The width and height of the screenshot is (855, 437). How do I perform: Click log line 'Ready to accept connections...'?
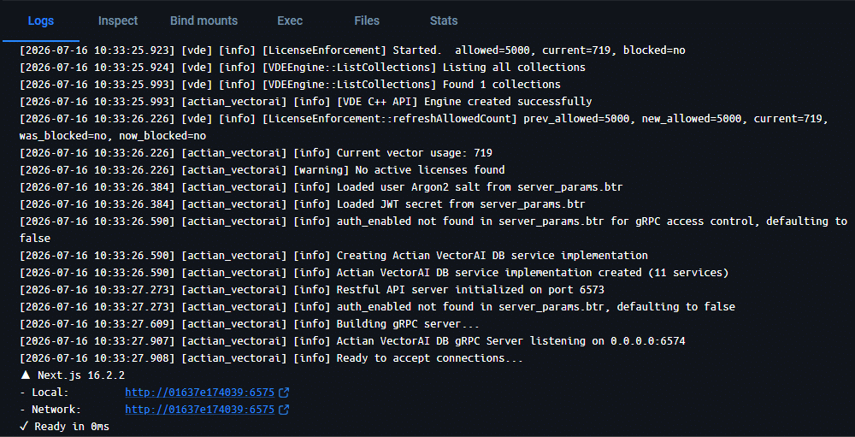pos(272,358)
